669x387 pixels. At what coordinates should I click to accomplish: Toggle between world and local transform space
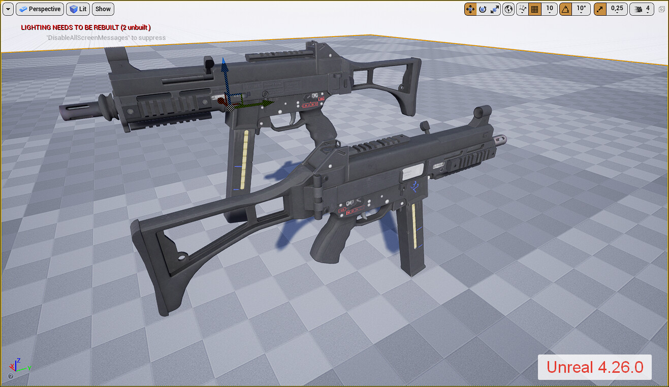click(x=508, y=9)
